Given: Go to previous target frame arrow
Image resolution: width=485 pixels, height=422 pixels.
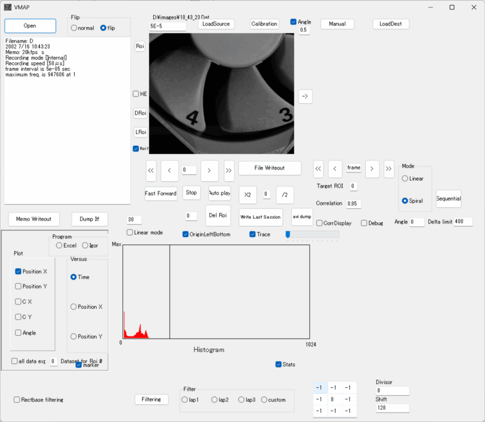Looking at the screenshot, I should tap(335, 169).
